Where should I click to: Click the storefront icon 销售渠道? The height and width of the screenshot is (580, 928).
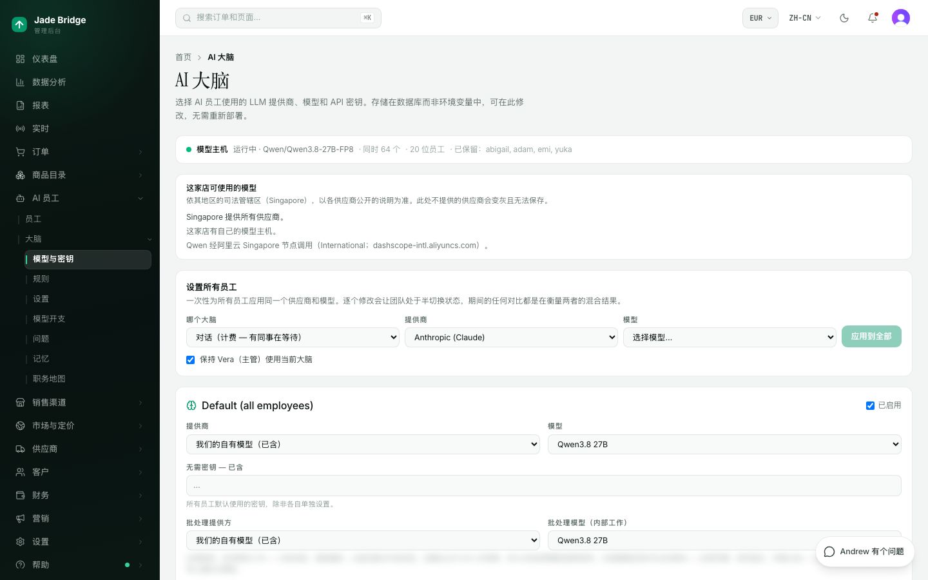[x=20, y=402]
